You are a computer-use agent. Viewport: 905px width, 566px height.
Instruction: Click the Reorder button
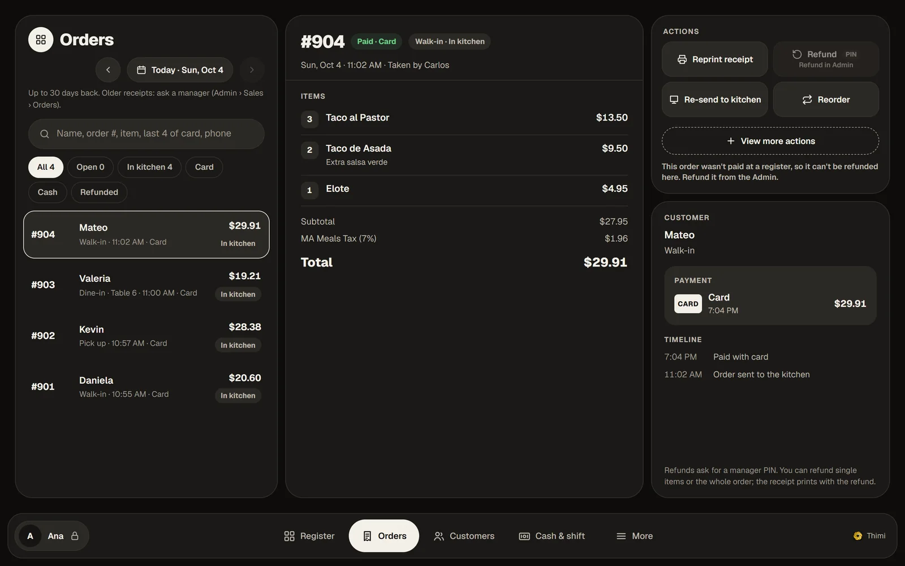(826, 100)
